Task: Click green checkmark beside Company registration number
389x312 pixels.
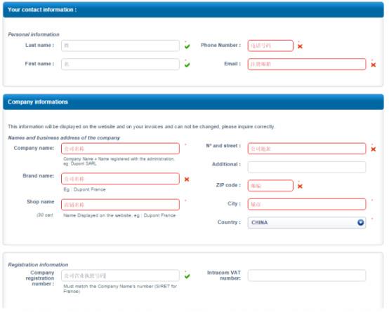Action: pyautogui.click(x=187, y=276)
